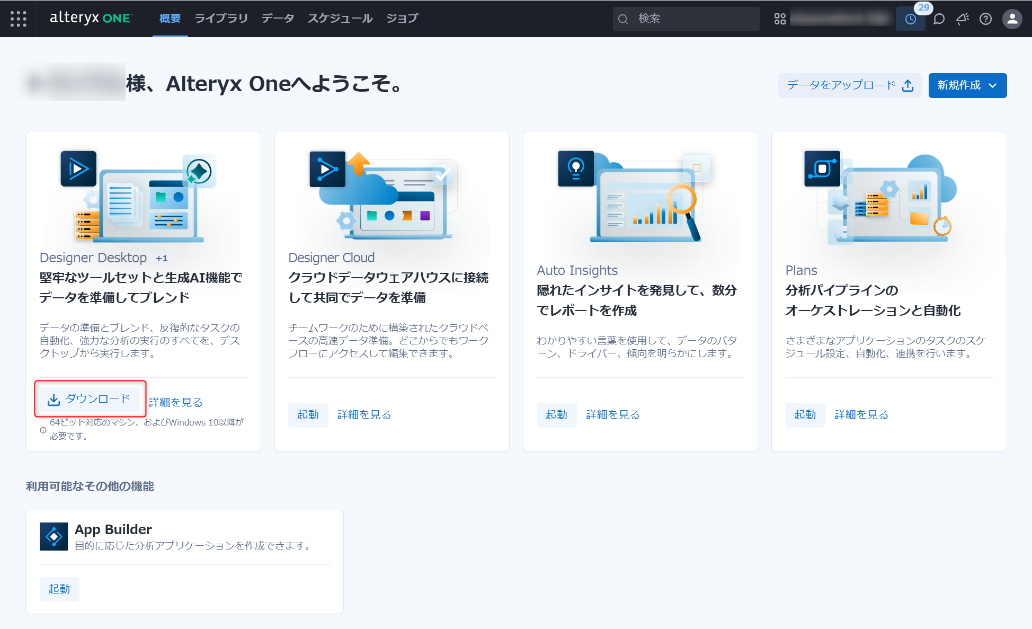The image size is (1032, 629).
Task: Click 利用可能なその他の機能 heading
Action: coord(90,486)
